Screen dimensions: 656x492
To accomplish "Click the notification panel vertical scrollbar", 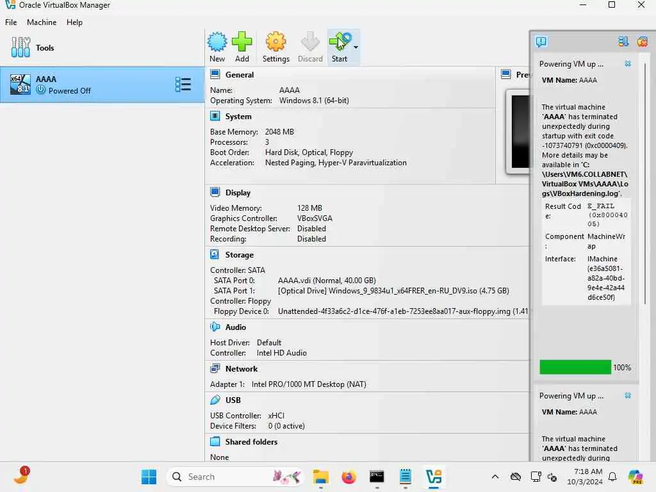I will [644, 184].
